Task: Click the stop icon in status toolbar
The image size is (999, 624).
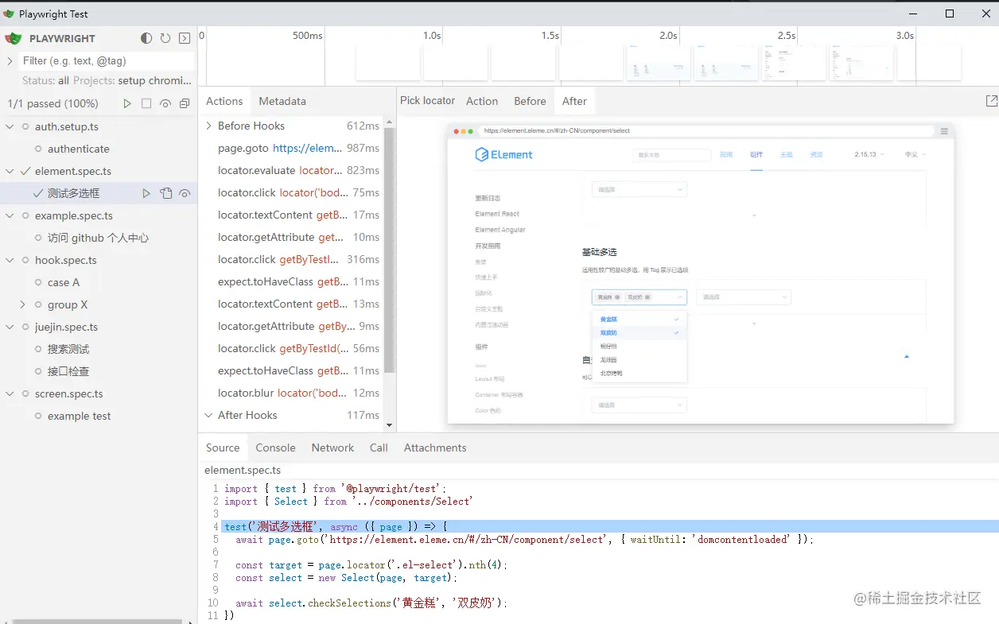Action: coord(146,103)
